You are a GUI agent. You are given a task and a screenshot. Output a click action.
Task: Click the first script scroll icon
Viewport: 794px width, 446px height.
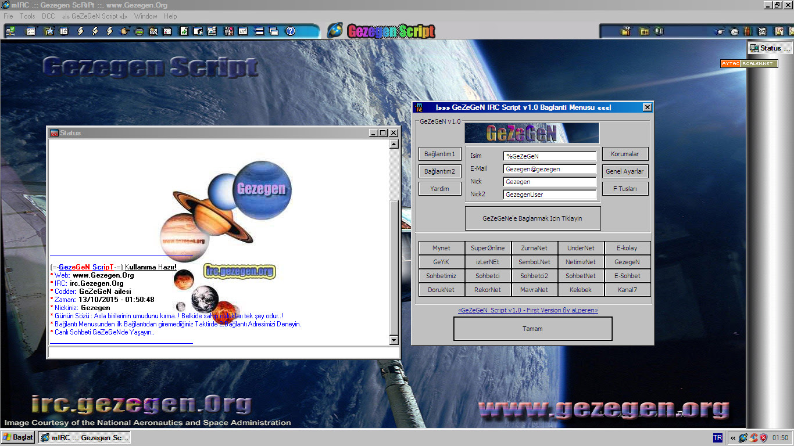80,31
